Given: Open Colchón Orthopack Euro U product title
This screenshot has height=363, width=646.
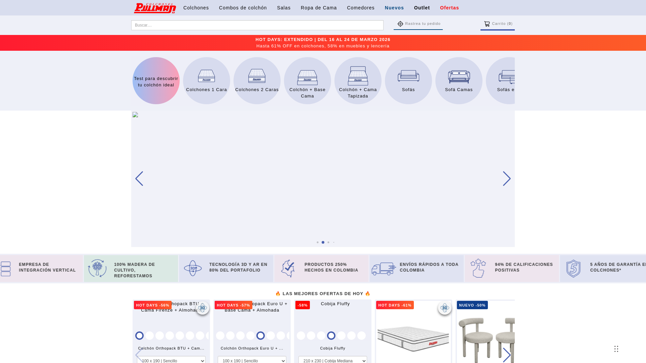Looking at the screenshot, I should tap(252, 348).
